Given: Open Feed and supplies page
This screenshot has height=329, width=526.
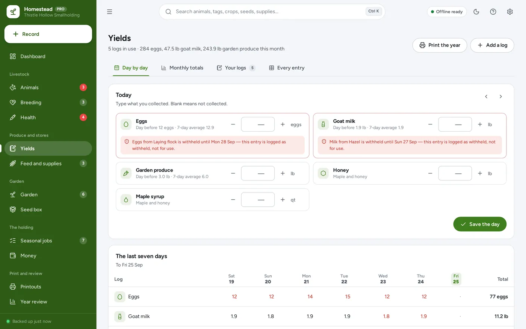Looking at the screenshot, I should pyautogui.click(x=48, y=164).
